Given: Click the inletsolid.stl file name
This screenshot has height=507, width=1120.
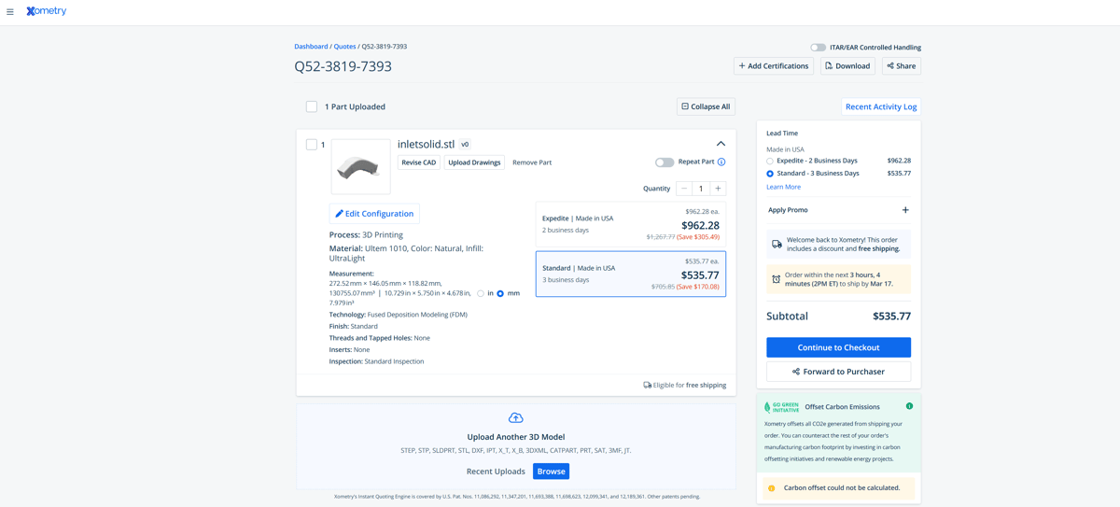Looking at the screenshot, I should tap(426, 145).
